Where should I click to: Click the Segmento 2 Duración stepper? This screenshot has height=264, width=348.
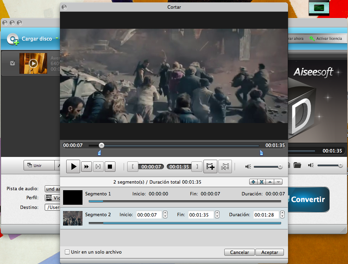[x=282, y=214]
